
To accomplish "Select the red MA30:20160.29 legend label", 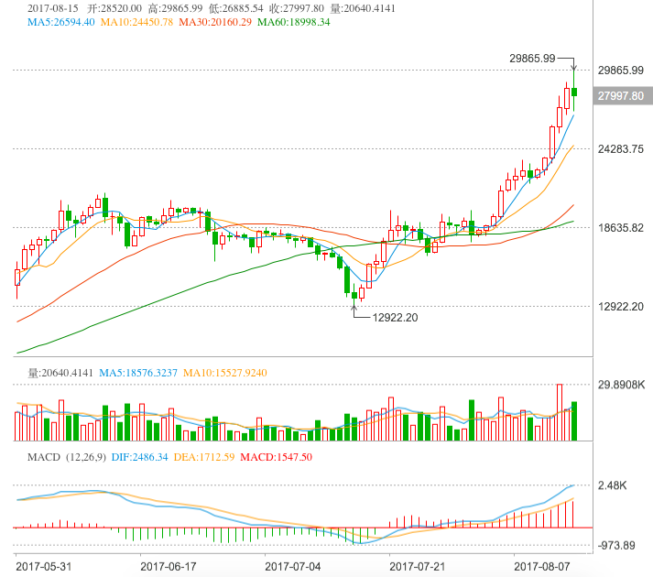I will point(216,22).
